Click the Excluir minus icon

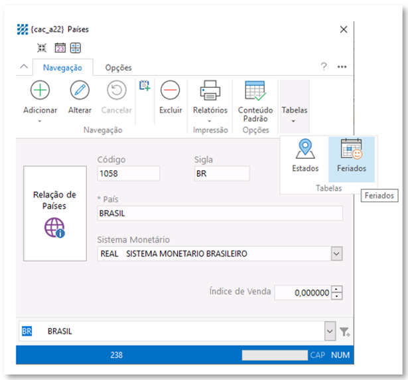point(170,91)
